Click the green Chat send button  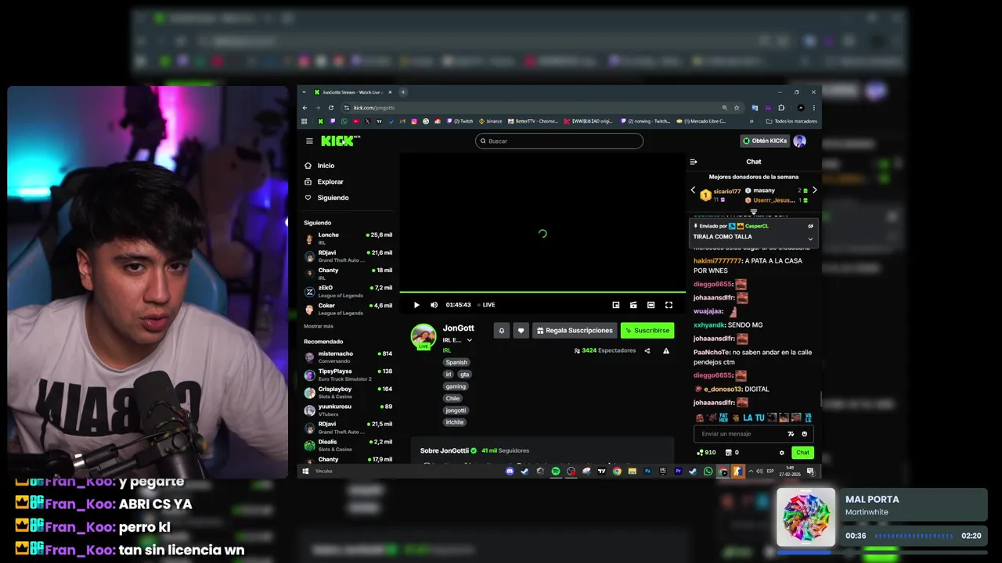tap(802, 453)
